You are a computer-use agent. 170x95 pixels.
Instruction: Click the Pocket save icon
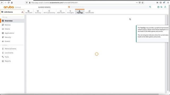(x=140, y=3)
